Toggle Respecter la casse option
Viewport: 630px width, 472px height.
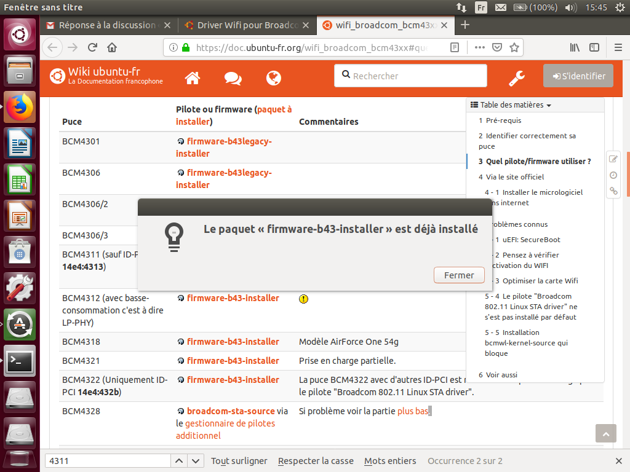click(x=316, y=461)
